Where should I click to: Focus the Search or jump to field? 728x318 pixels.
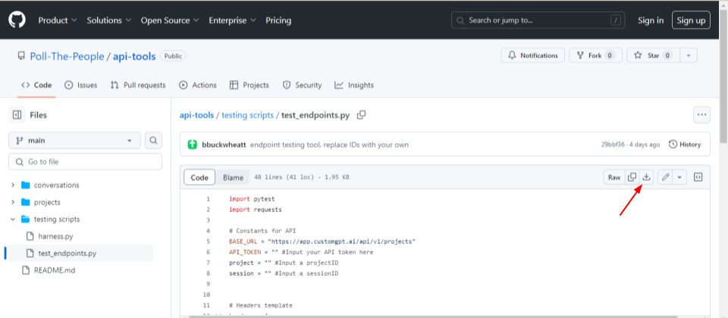[538, 20]
